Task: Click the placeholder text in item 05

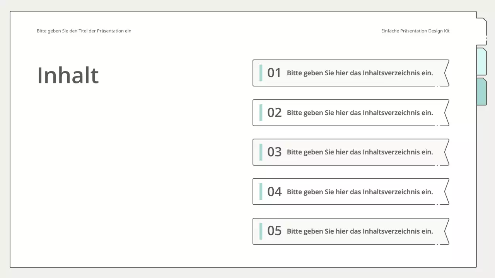Action: pos(360,231)
